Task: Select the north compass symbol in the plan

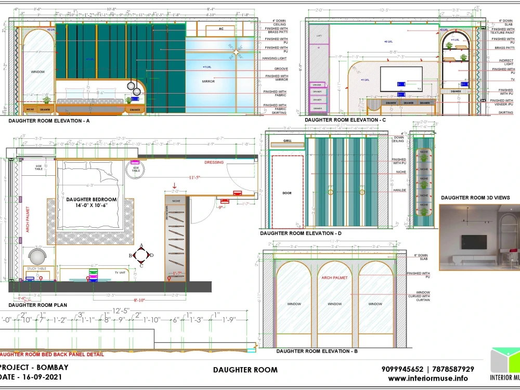Action: click(141, 255)
